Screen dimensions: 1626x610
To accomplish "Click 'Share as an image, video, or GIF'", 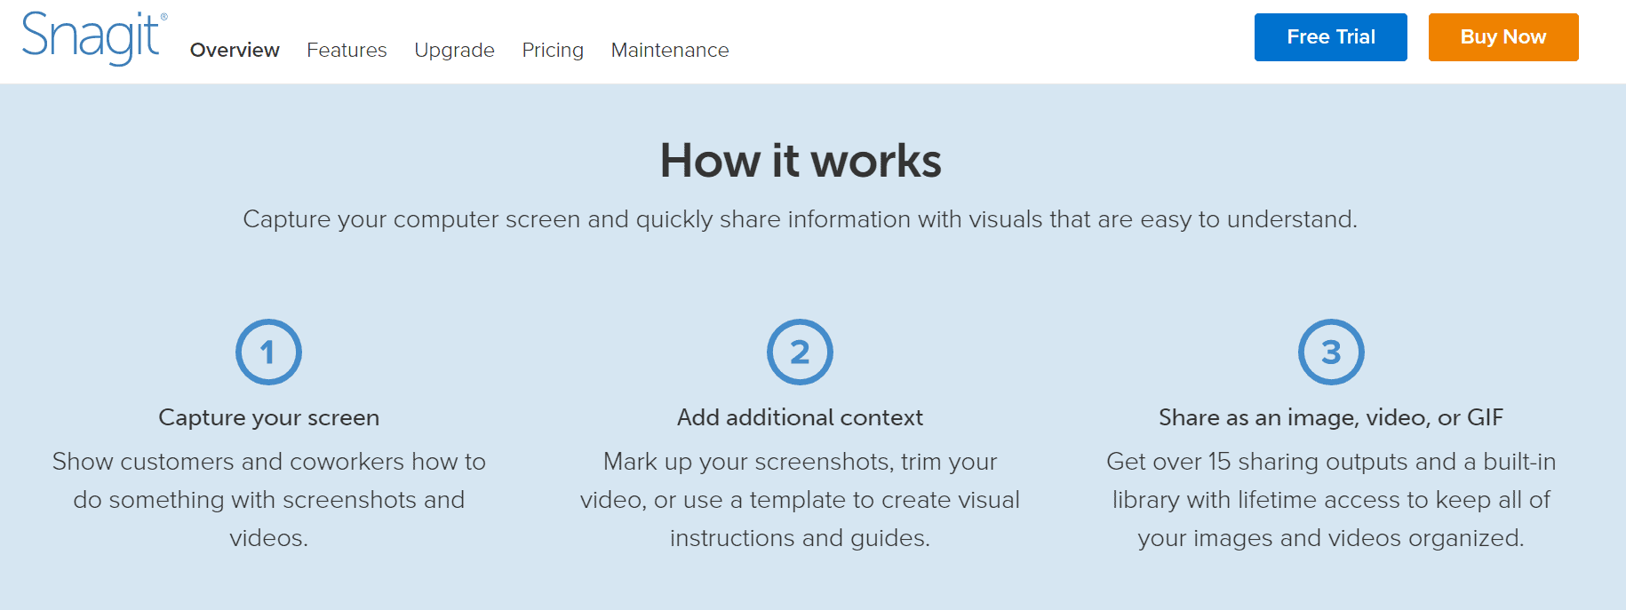I will click(x=1331, y=417).
